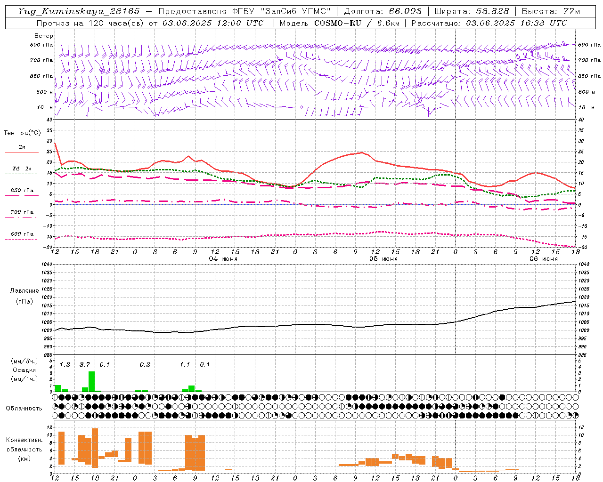Viewport: 603px width, 482px height.
Task: Click the forecast start time 03.06.2025 12:00 UTC
Action: coord(213,23)
